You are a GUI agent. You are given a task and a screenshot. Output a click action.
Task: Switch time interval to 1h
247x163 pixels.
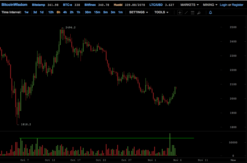(x=78, y=12)
